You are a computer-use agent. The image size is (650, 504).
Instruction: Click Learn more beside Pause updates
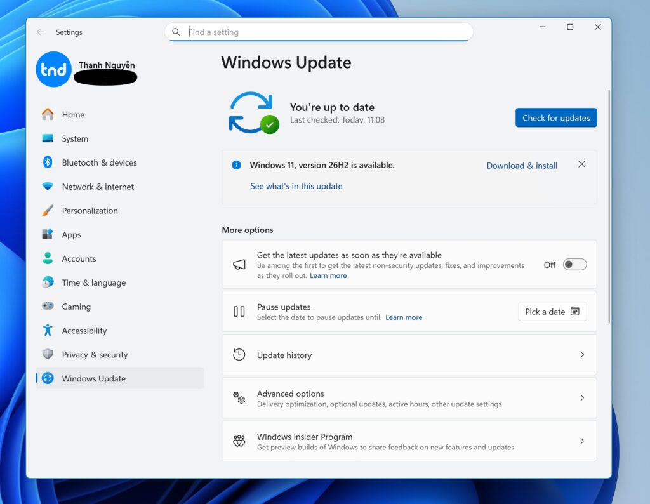[x=404, y=317]
